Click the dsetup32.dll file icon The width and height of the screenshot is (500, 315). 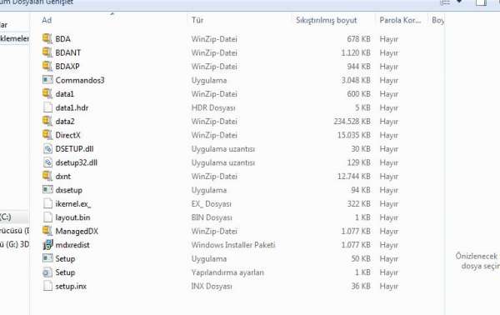click(x=47, y=162)
